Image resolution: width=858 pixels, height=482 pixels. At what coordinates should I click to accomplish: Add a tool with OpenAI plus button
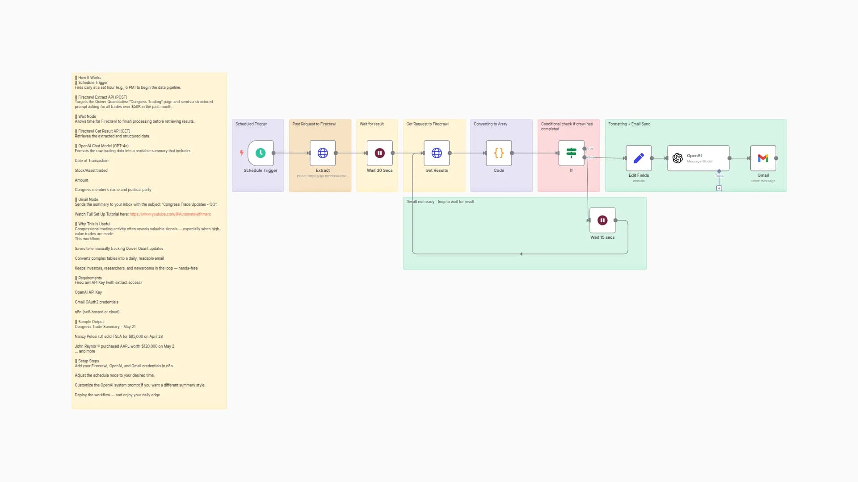719,188
